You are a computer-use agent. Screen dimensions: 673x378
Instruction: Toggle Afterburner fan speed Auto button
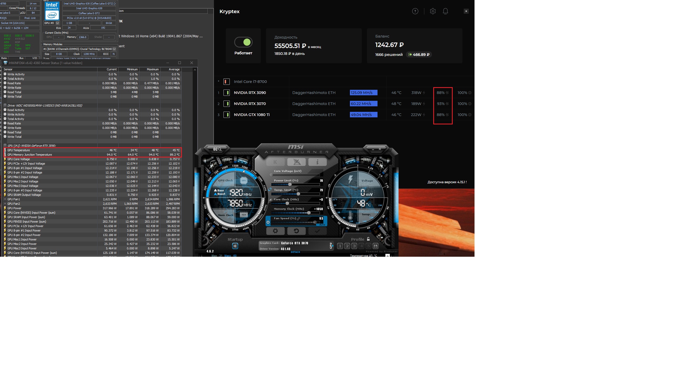tap(322, 225)
